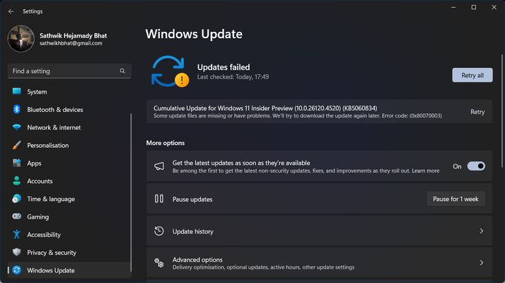The width and height of the screenshot is (505, 283).
Task: Click the Update history row label
Action: 193,231
